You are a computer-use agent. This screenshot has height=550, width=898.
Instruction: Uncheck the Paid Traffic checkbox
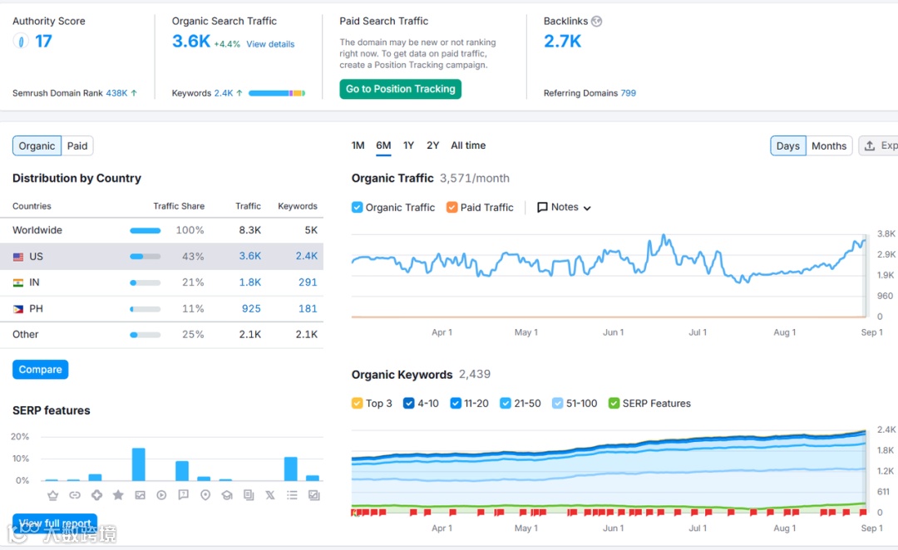(x=451, y=207)
